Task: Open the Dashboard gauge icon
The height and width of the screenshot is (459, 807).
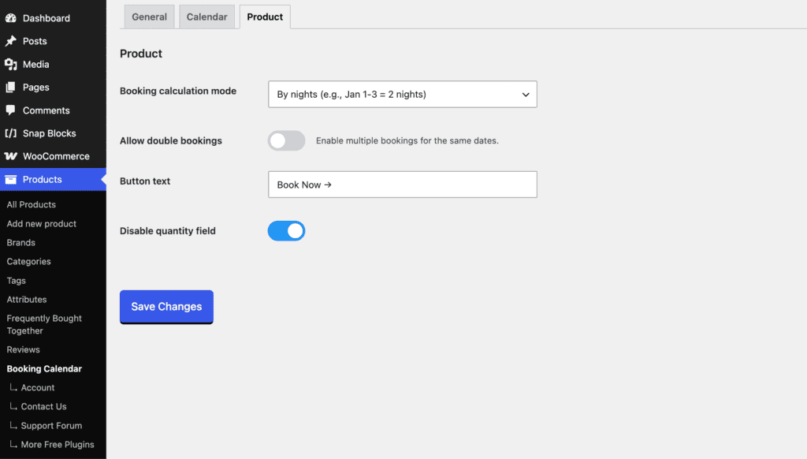Action: click(x=11, y=18)
